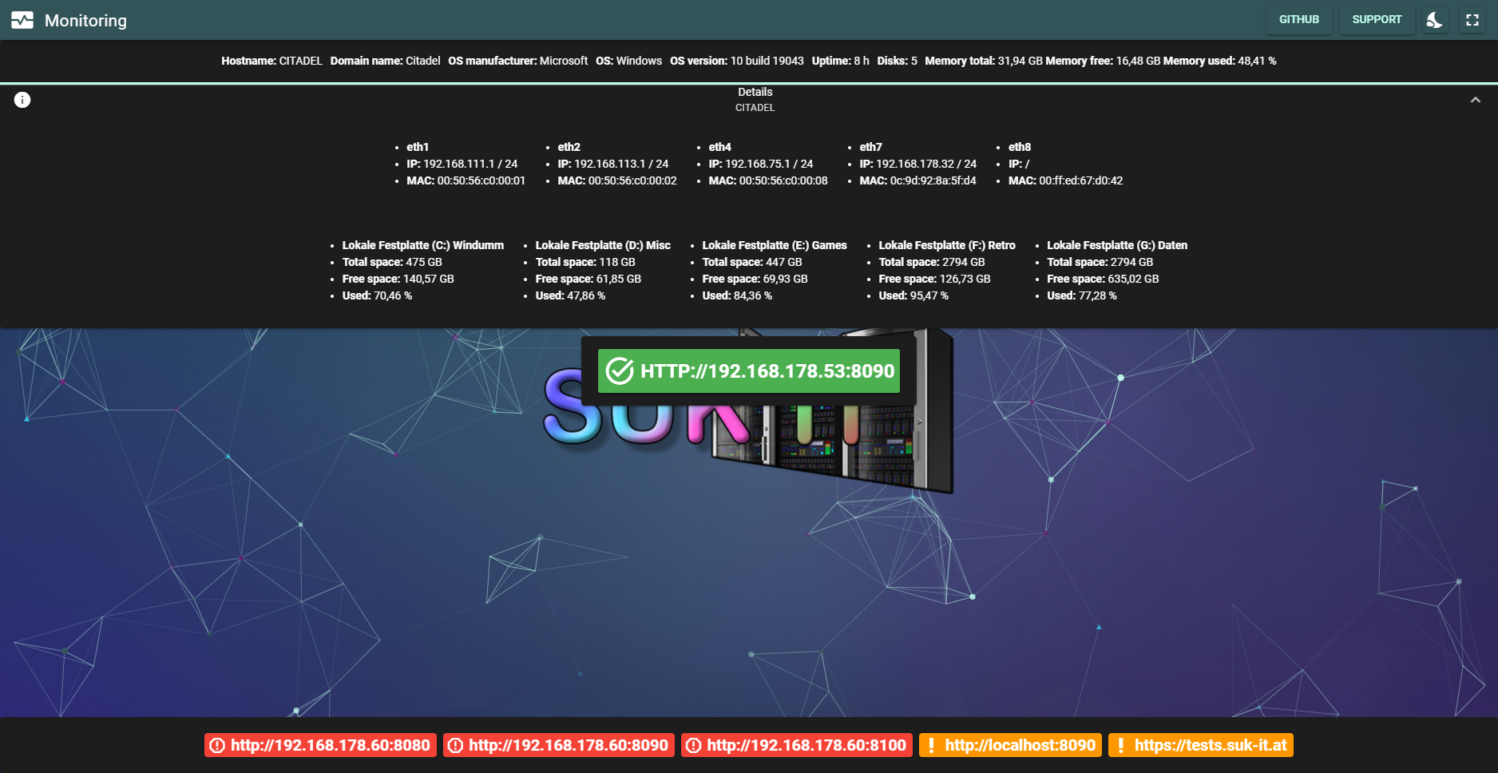The height and width of the screenshot is (773, 1498).
Task: Select IP 192.168.113.1 / 24
Action: (x=612, y=164)
